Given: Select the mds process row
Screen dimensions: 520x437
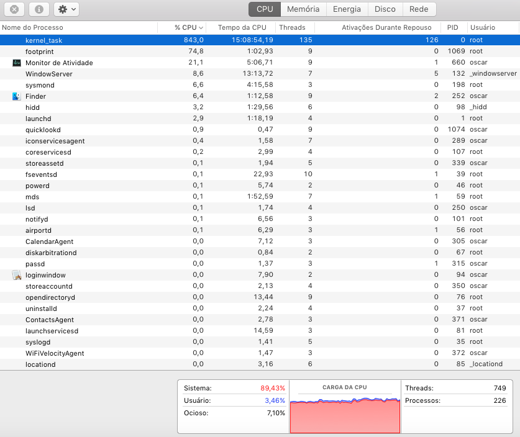Looking at the screenshot, I should point(260,197).
